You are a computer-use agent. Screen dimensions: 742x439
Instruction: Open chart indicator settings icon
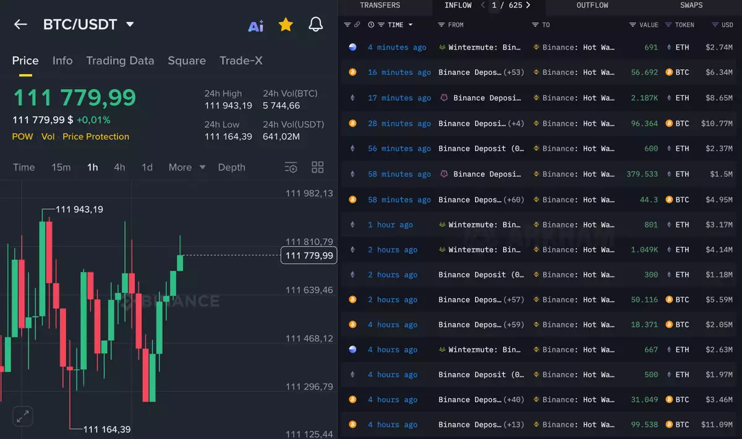(291, 168)
